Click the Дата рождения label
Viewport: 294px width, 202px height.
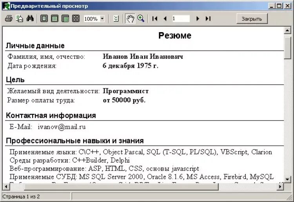(32, 66)
